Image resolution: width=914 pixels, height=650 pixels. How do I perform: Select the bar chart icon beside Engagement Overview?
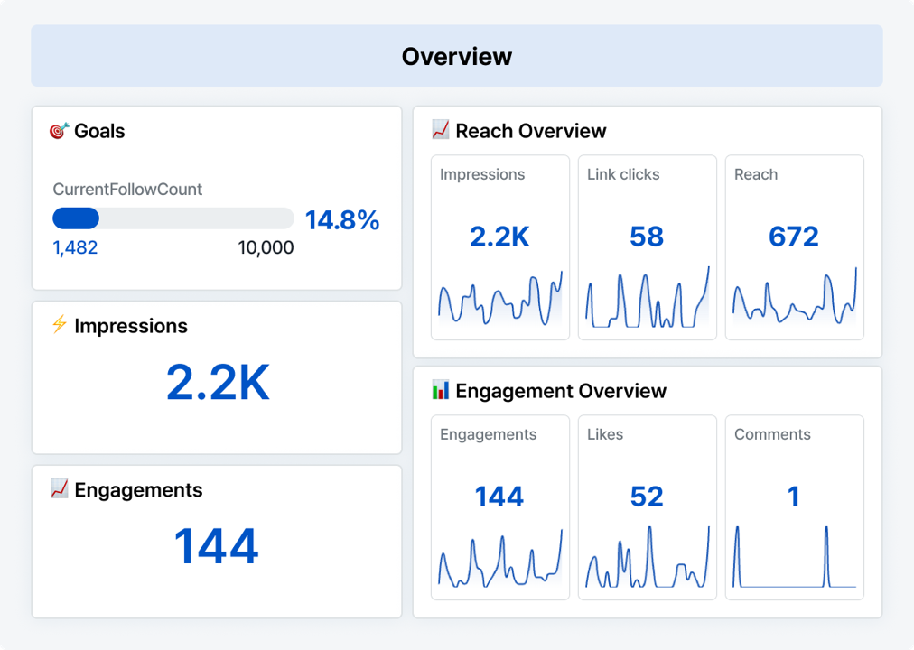[439, 391]
